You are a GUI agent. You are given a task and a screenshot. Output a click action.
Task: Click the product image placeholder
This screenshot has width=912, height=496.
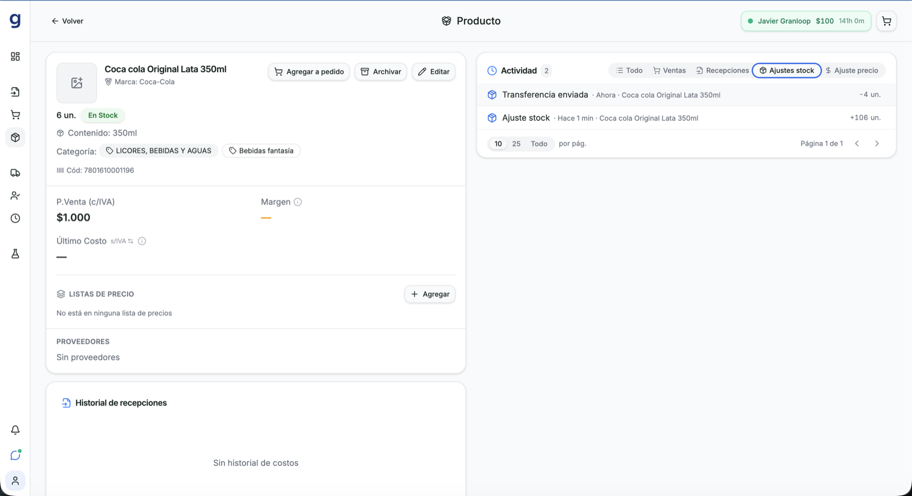click(x=76, y=83)
